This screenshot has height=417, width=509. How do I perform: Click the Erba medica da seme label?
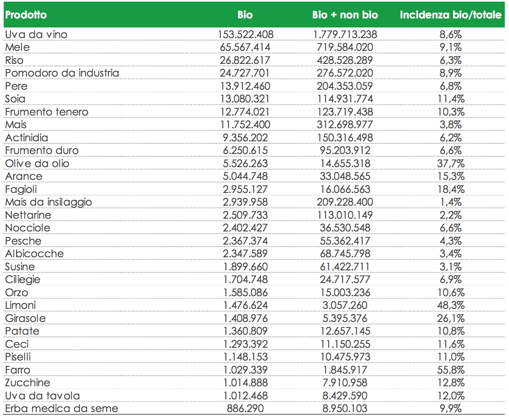click(61, 408)
